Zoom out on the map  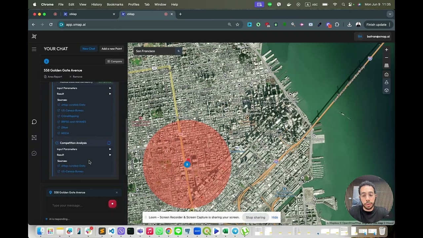(386, 58)
